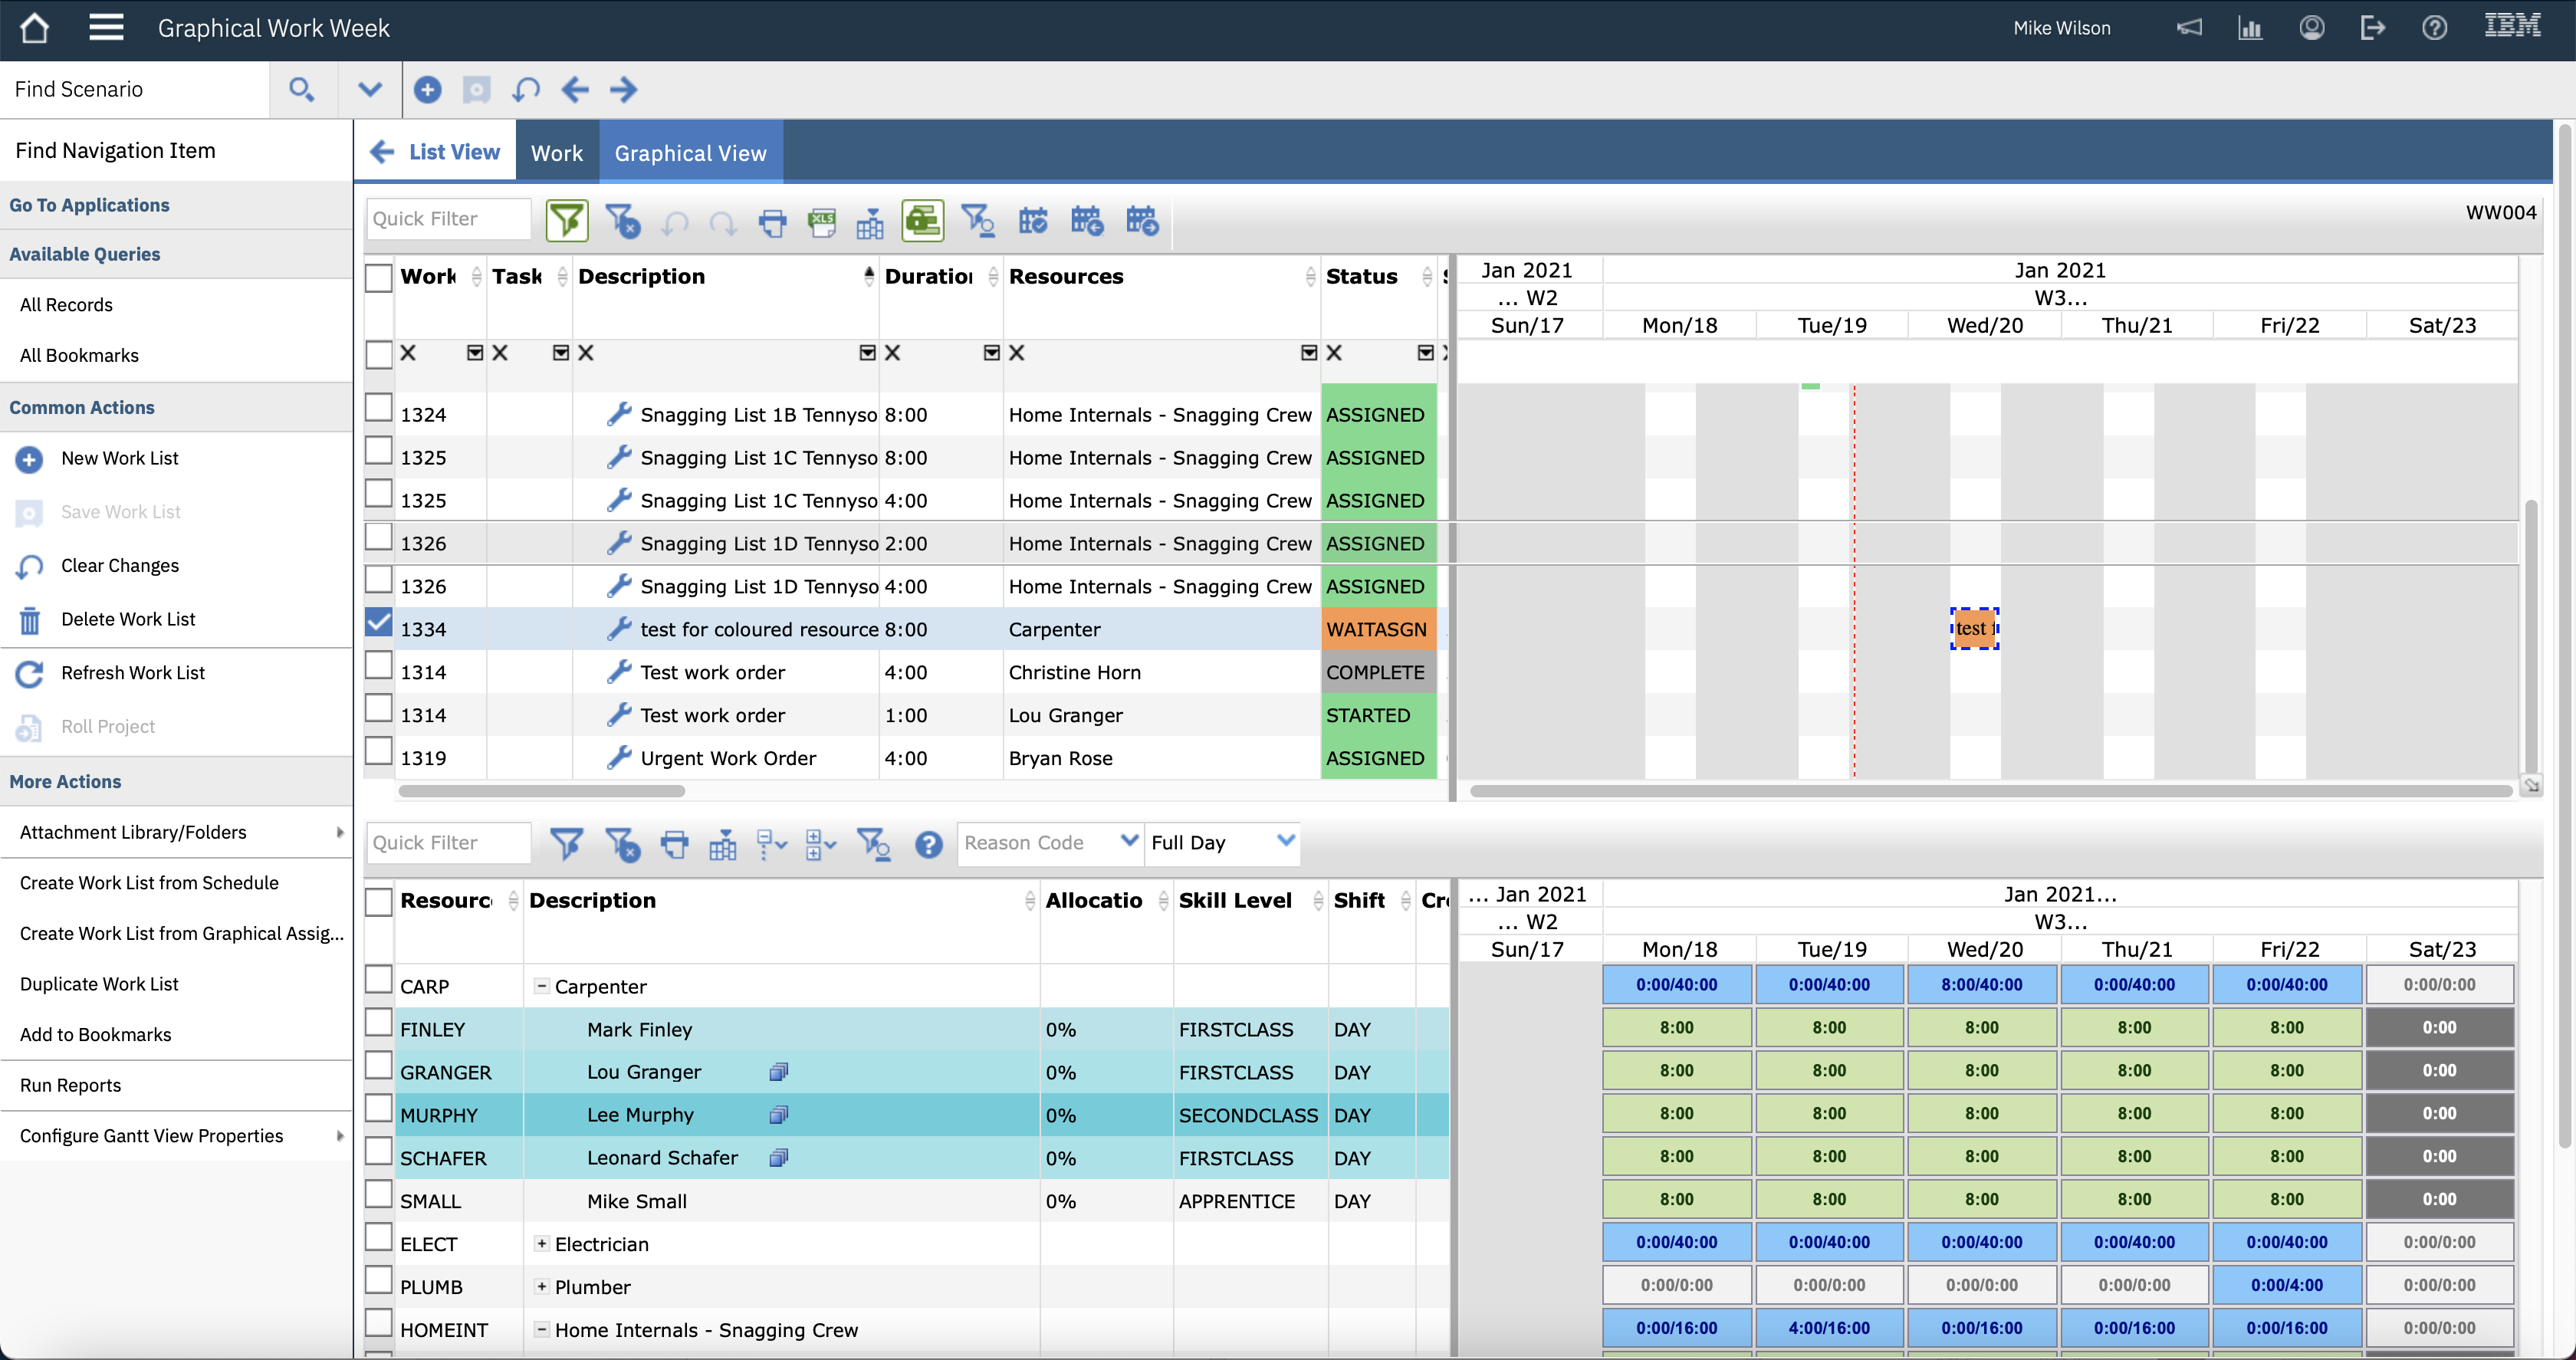Click the print icon in the work list toolbar
Viewport: 2576px width, 1360px height.
(x=772, y=222)
